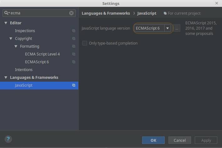
Task: Click the ellipsis button beside version dropdown
Action: click(177, 28)
